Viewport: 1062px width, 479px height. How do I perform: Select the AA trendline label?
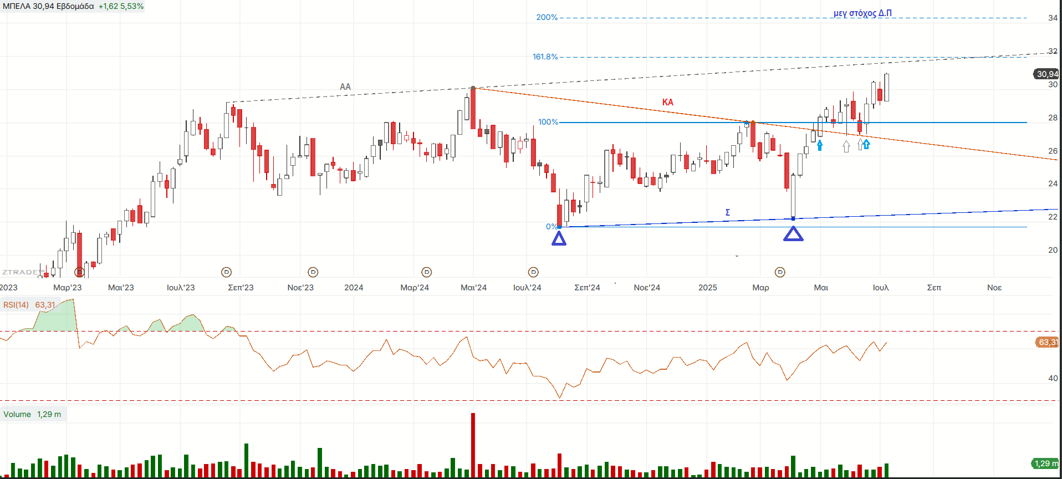345,86
